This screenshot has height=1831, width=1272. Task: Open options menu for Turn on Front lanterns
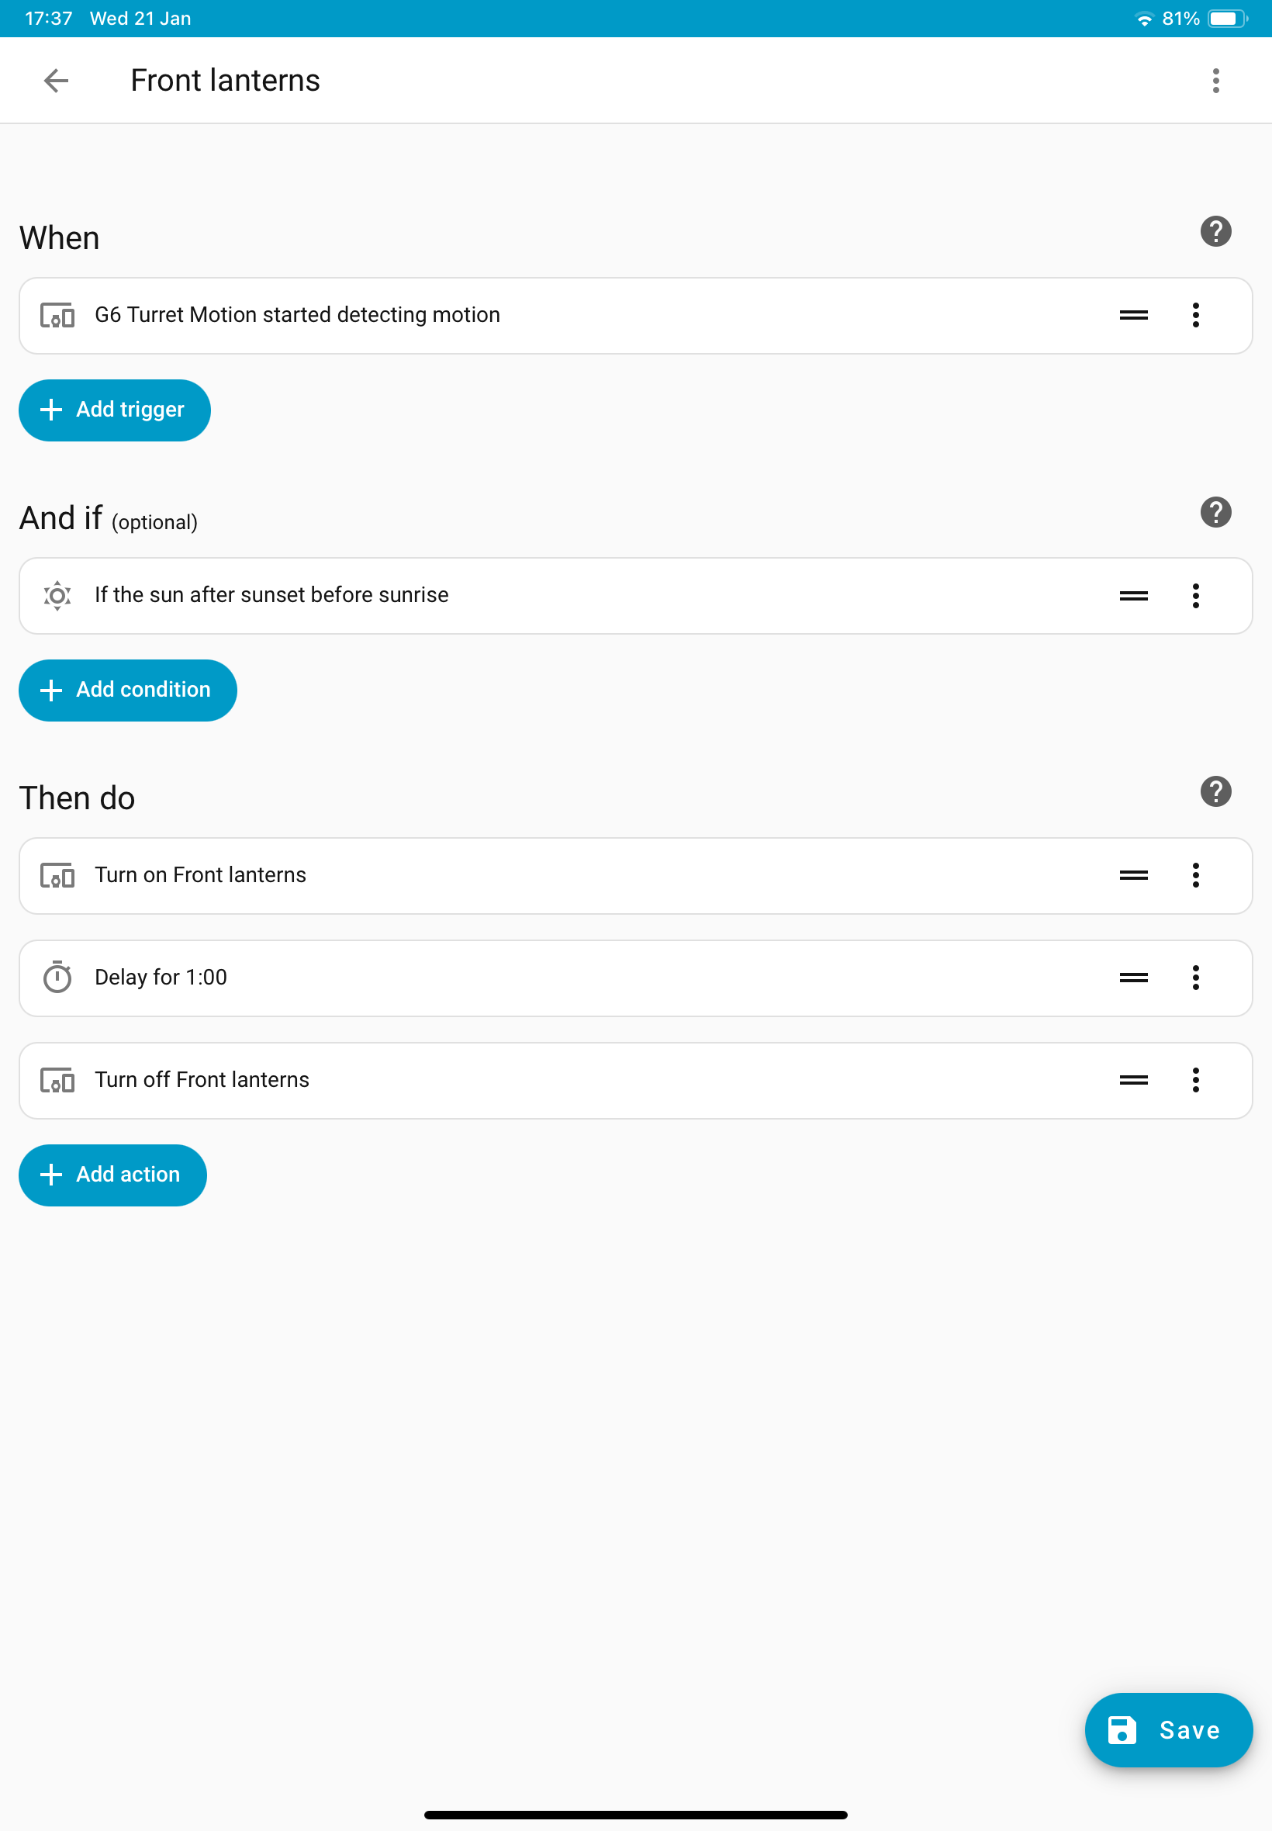(1195, 876)
